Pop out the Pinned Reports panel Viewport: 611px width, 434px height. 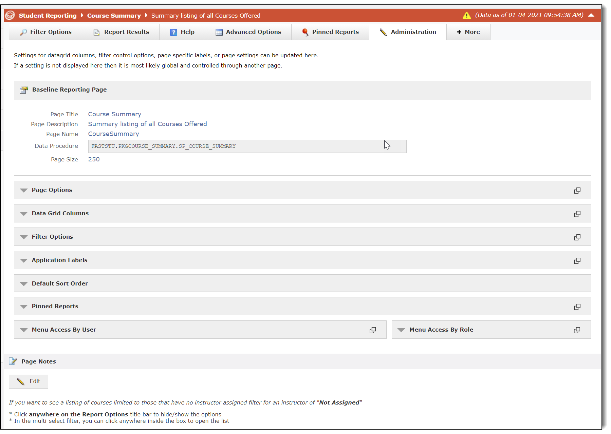(577, 307)
